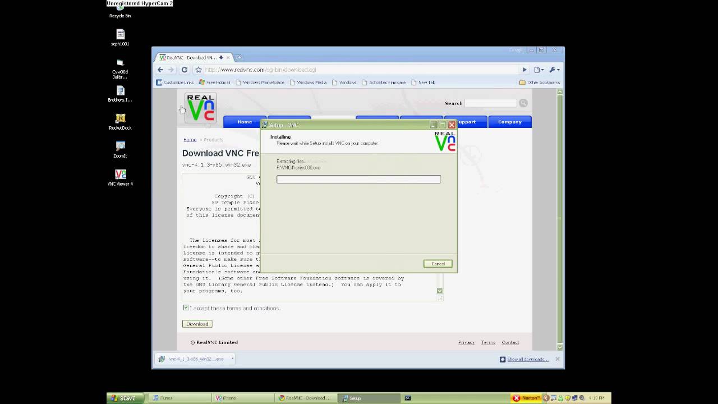The image size is (718, 404).
Task: Click the Go arrow beside address bar
Action: [x=524, y=70]
